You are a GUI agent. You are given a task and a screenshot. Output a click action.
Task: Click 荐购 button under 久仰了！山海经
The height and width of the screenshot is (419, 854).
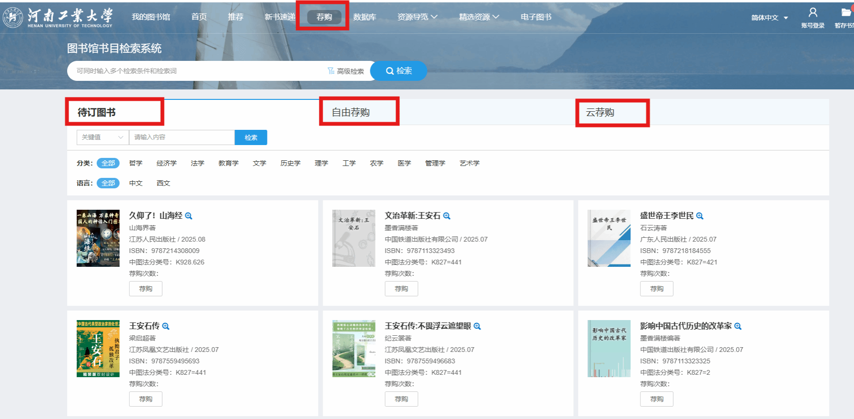pos(145,289)
